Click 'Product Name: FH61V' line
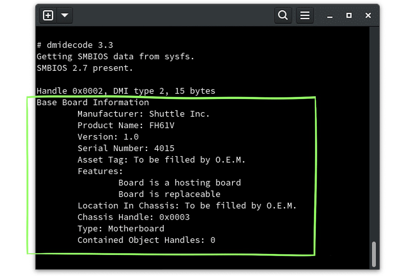Image resolution: width=415 pixels, height=276 pixels. (126, 125)
